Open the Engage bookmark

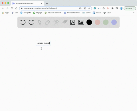pos(38,13)
